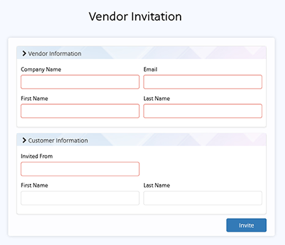Click the Customer Information header text

click(58, 141)
